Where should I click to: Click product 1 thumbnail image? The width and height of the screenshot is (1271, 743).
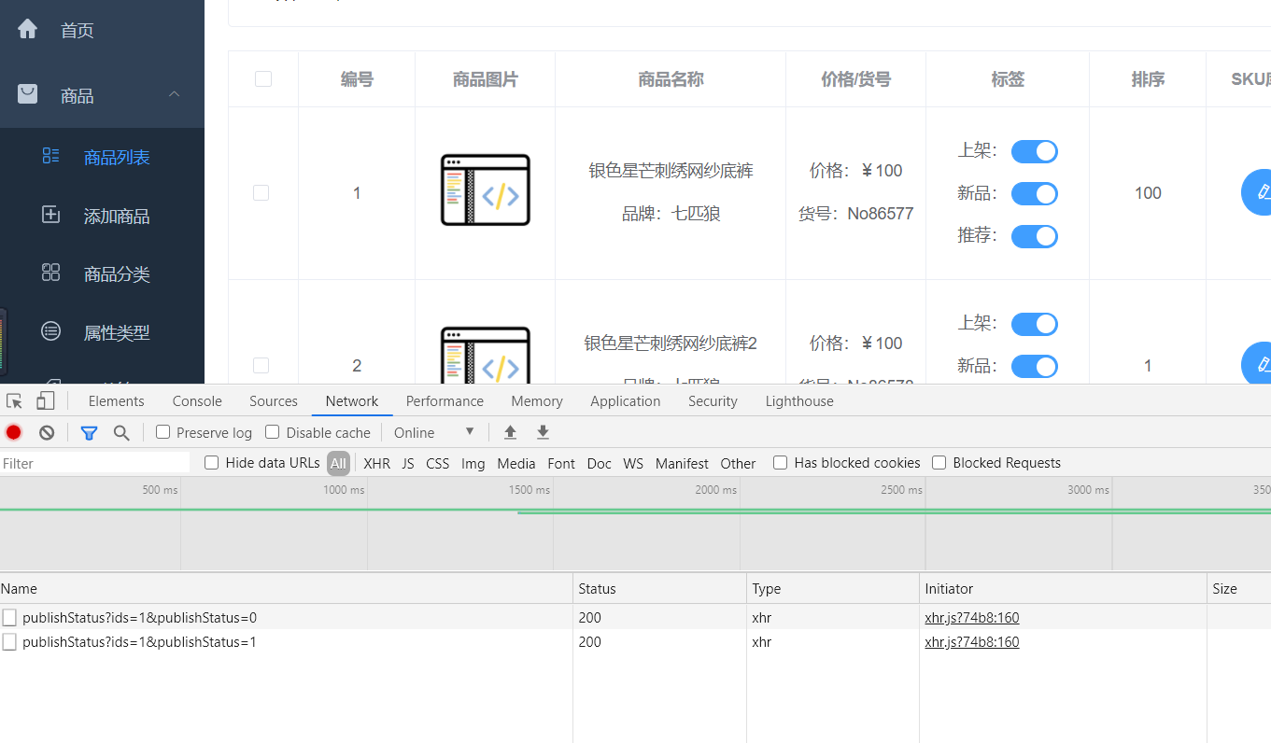486,189
